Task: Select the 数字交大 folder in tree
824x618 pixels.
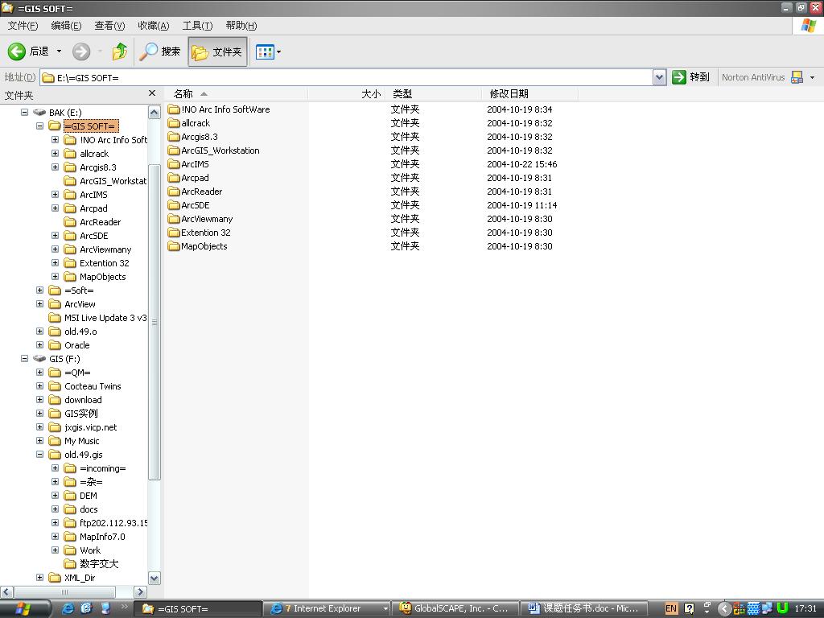Action: 91,564
